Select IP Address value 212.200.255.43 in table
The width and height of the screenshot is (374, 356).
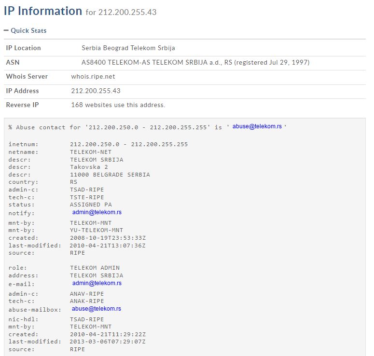(x=96, y=91)
